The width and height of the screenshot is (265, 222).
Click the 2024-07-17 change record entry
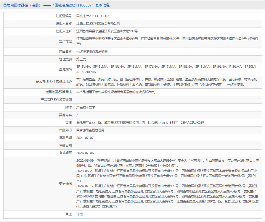[x=167, y=189]
